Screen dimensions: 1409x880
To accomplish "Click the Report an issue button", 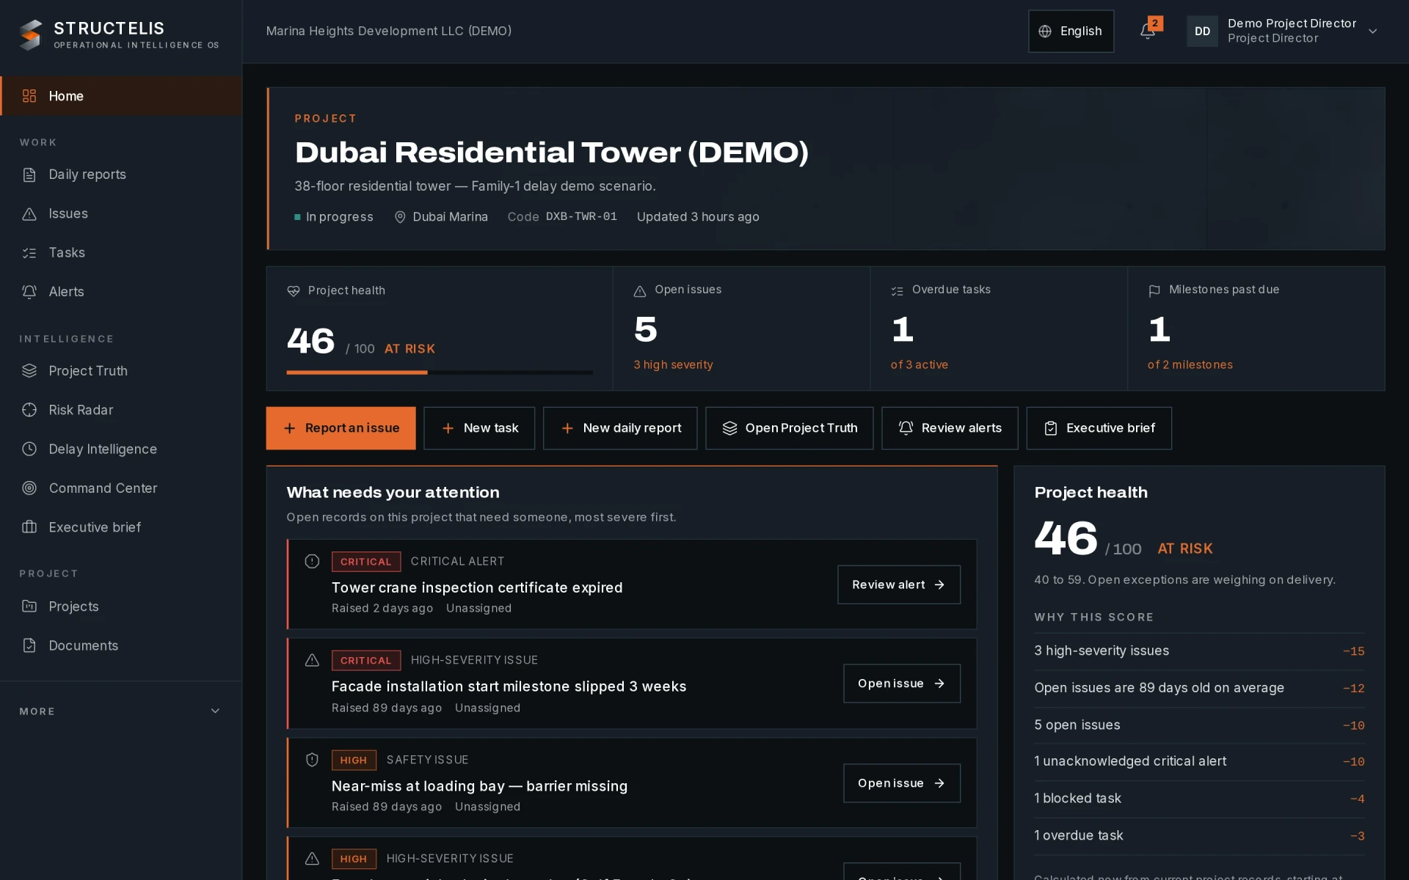I will pos(341,428).
